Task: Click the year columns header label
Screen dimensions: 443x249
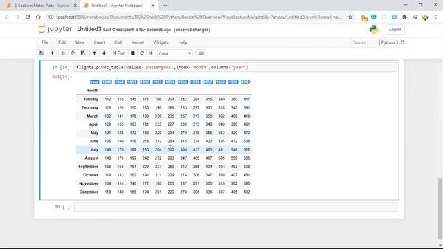Action: (x=94, y=82)
